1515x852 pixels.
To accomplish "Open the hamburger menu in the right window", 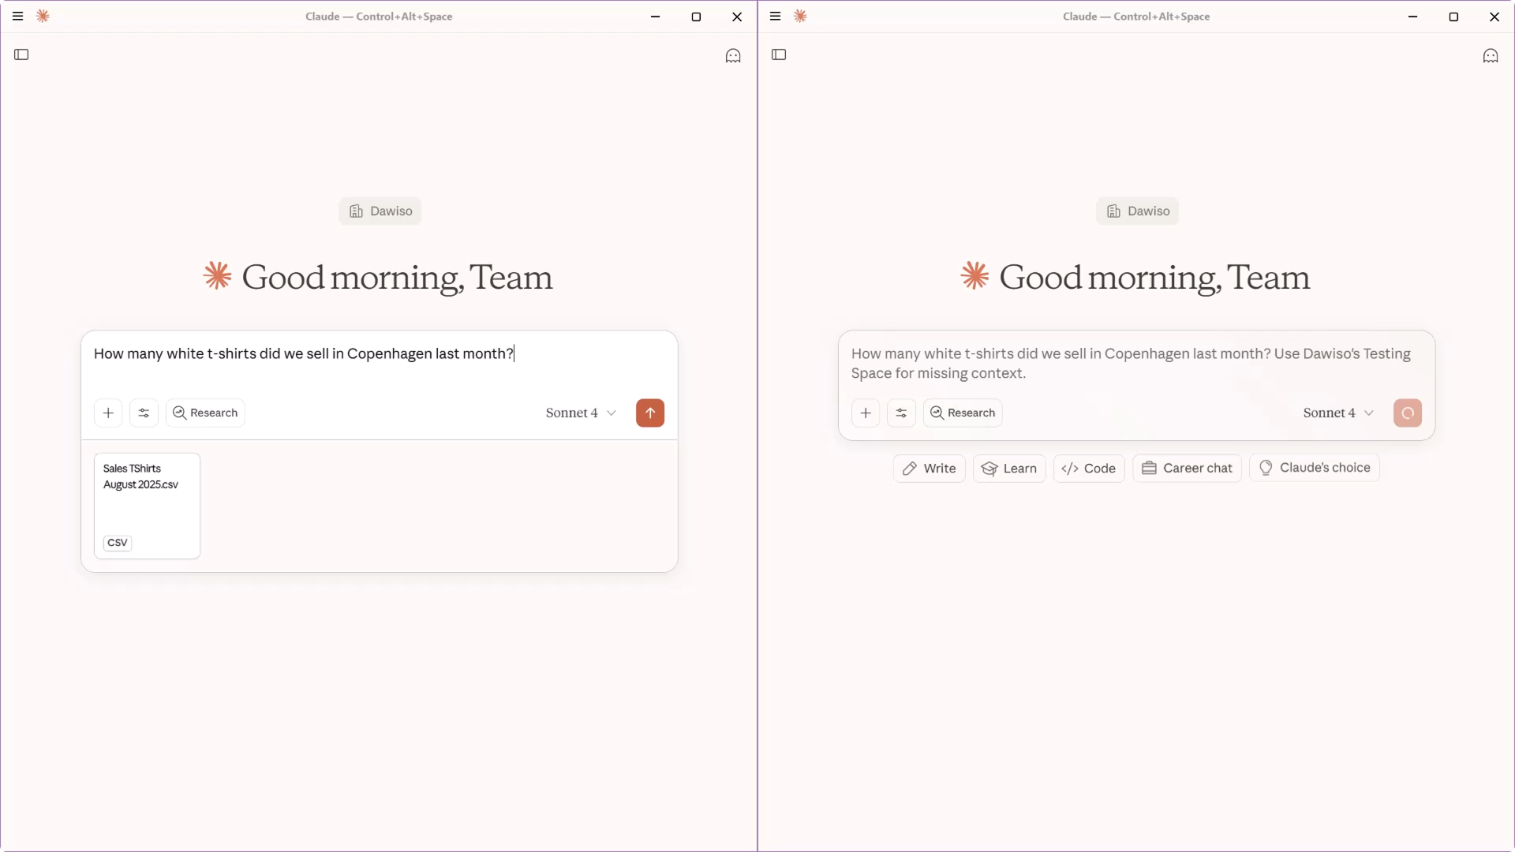I will point(774,16).
